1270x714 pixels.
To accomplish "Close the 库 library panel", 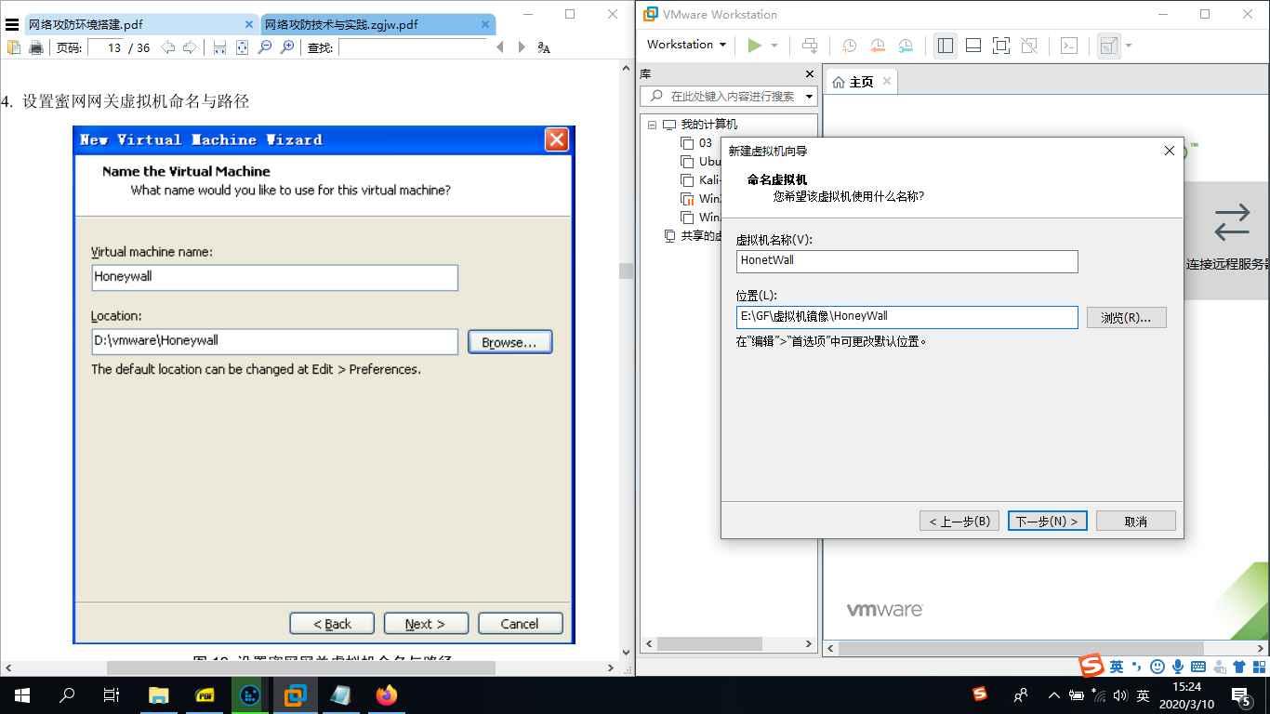I will tap(809, 74).
